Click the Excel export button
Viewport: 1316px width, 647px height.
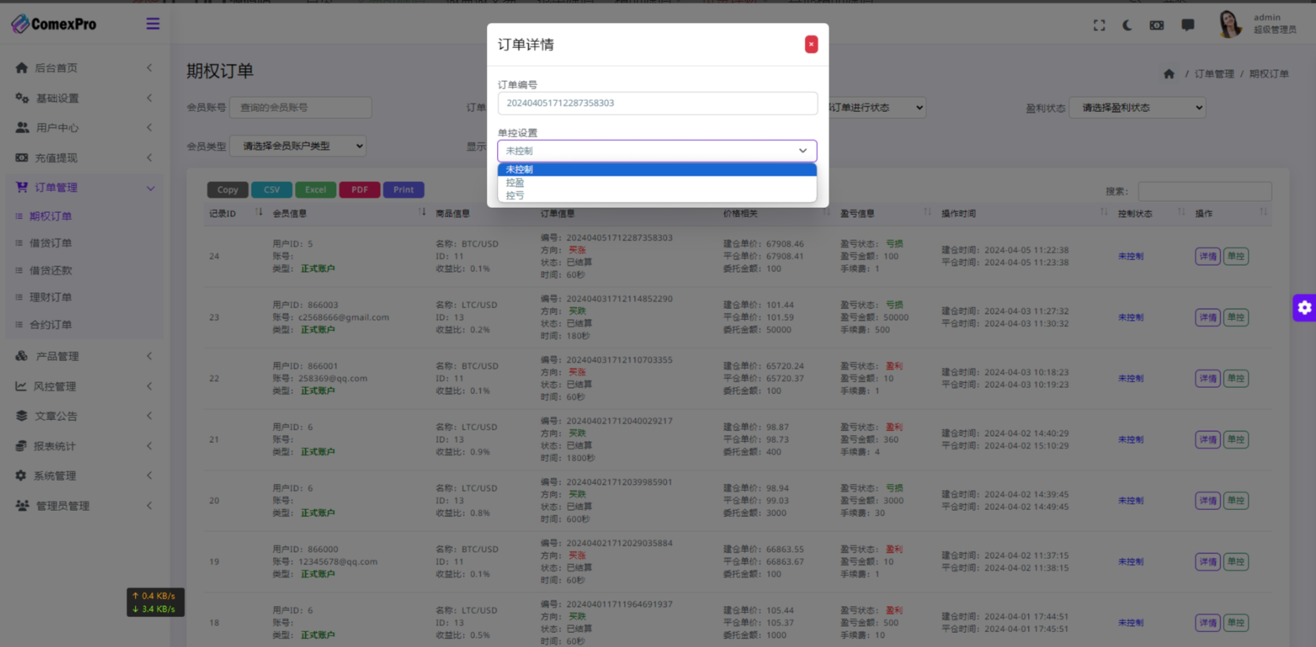[315, 190]
